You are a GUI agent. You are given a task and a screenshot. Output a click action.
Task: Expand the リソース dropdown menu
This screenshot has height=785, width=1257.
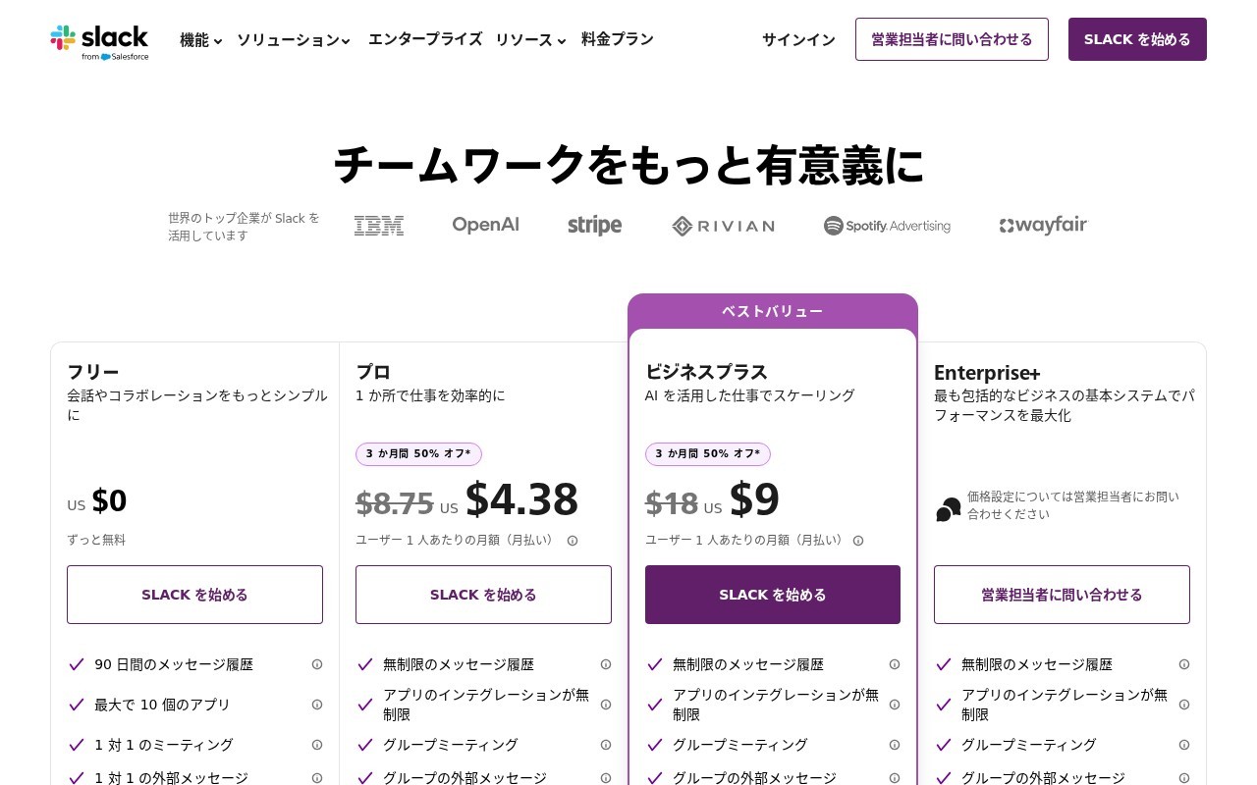point(530,40)
